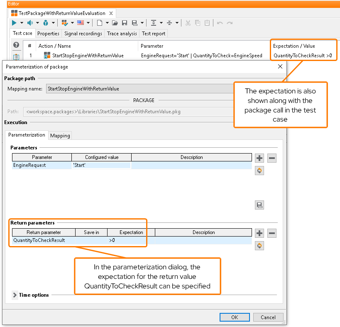Click the Cancel button
This screenshot has height=327, width=340.
pyautogui.click(x=268, y=317)
